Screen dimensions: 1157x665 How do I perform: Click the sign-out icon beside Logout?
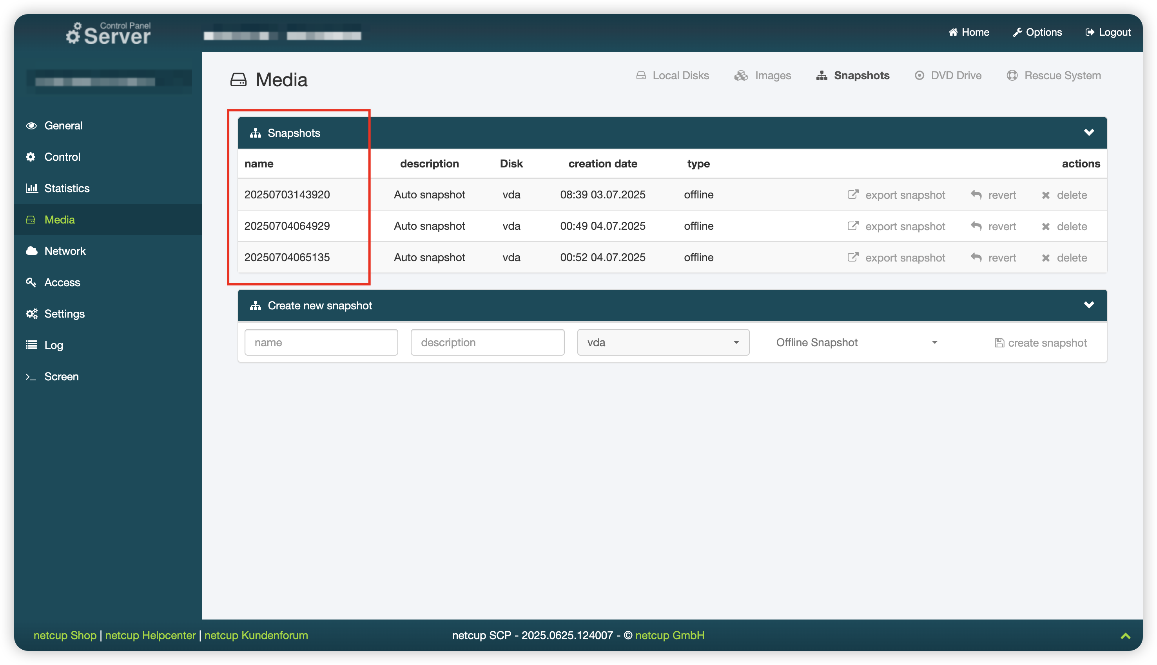coord(1090,32)
